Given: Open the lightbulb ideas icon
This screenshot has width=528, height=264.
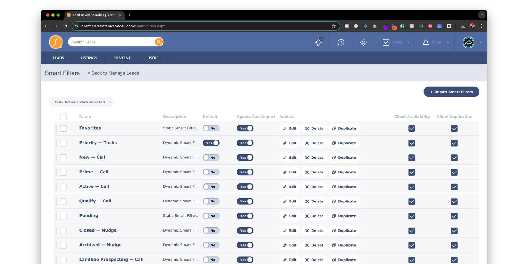Looking at the screenshot, I should (x=318, y=42).
